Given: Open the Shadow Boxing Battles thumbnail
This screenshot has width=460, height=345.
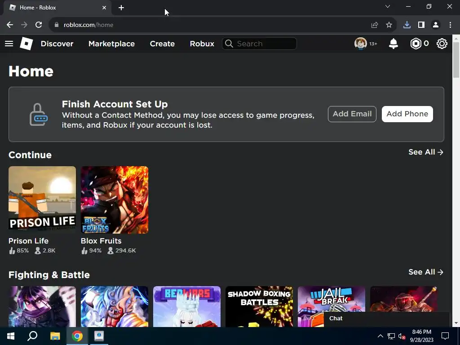Looking at the screenshot, I should click(259, 306).
